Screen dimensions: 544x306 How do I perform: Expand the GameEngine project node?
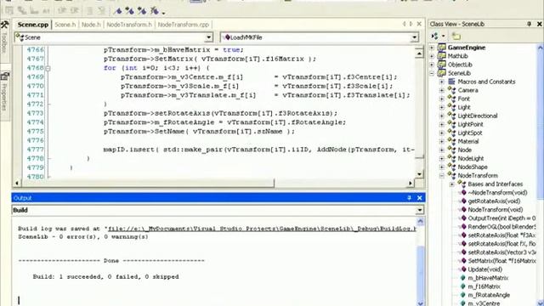(x=432, y=48)
